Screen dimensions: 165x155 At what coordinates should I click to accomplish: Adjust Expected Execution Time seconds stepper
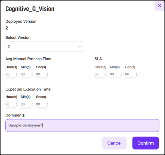[x=47, y=104]
